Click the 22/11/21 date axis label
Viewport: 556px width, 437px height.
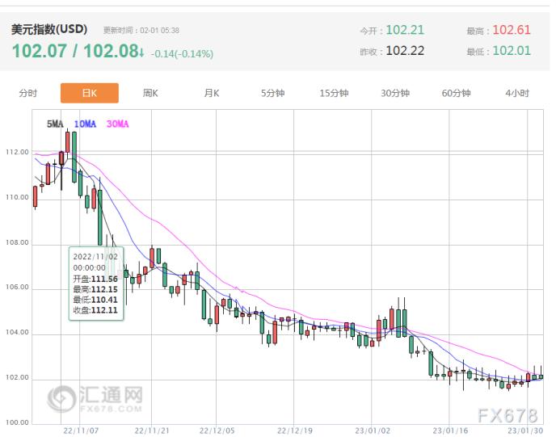pos(152,431)
